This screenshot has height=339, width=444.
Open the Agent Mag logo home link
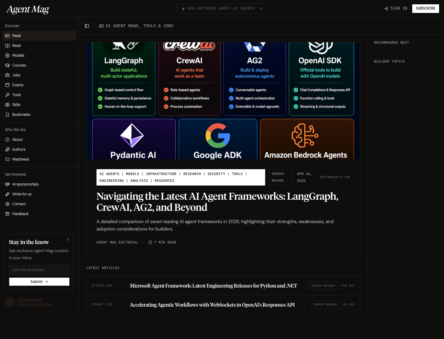pos(28,9)
